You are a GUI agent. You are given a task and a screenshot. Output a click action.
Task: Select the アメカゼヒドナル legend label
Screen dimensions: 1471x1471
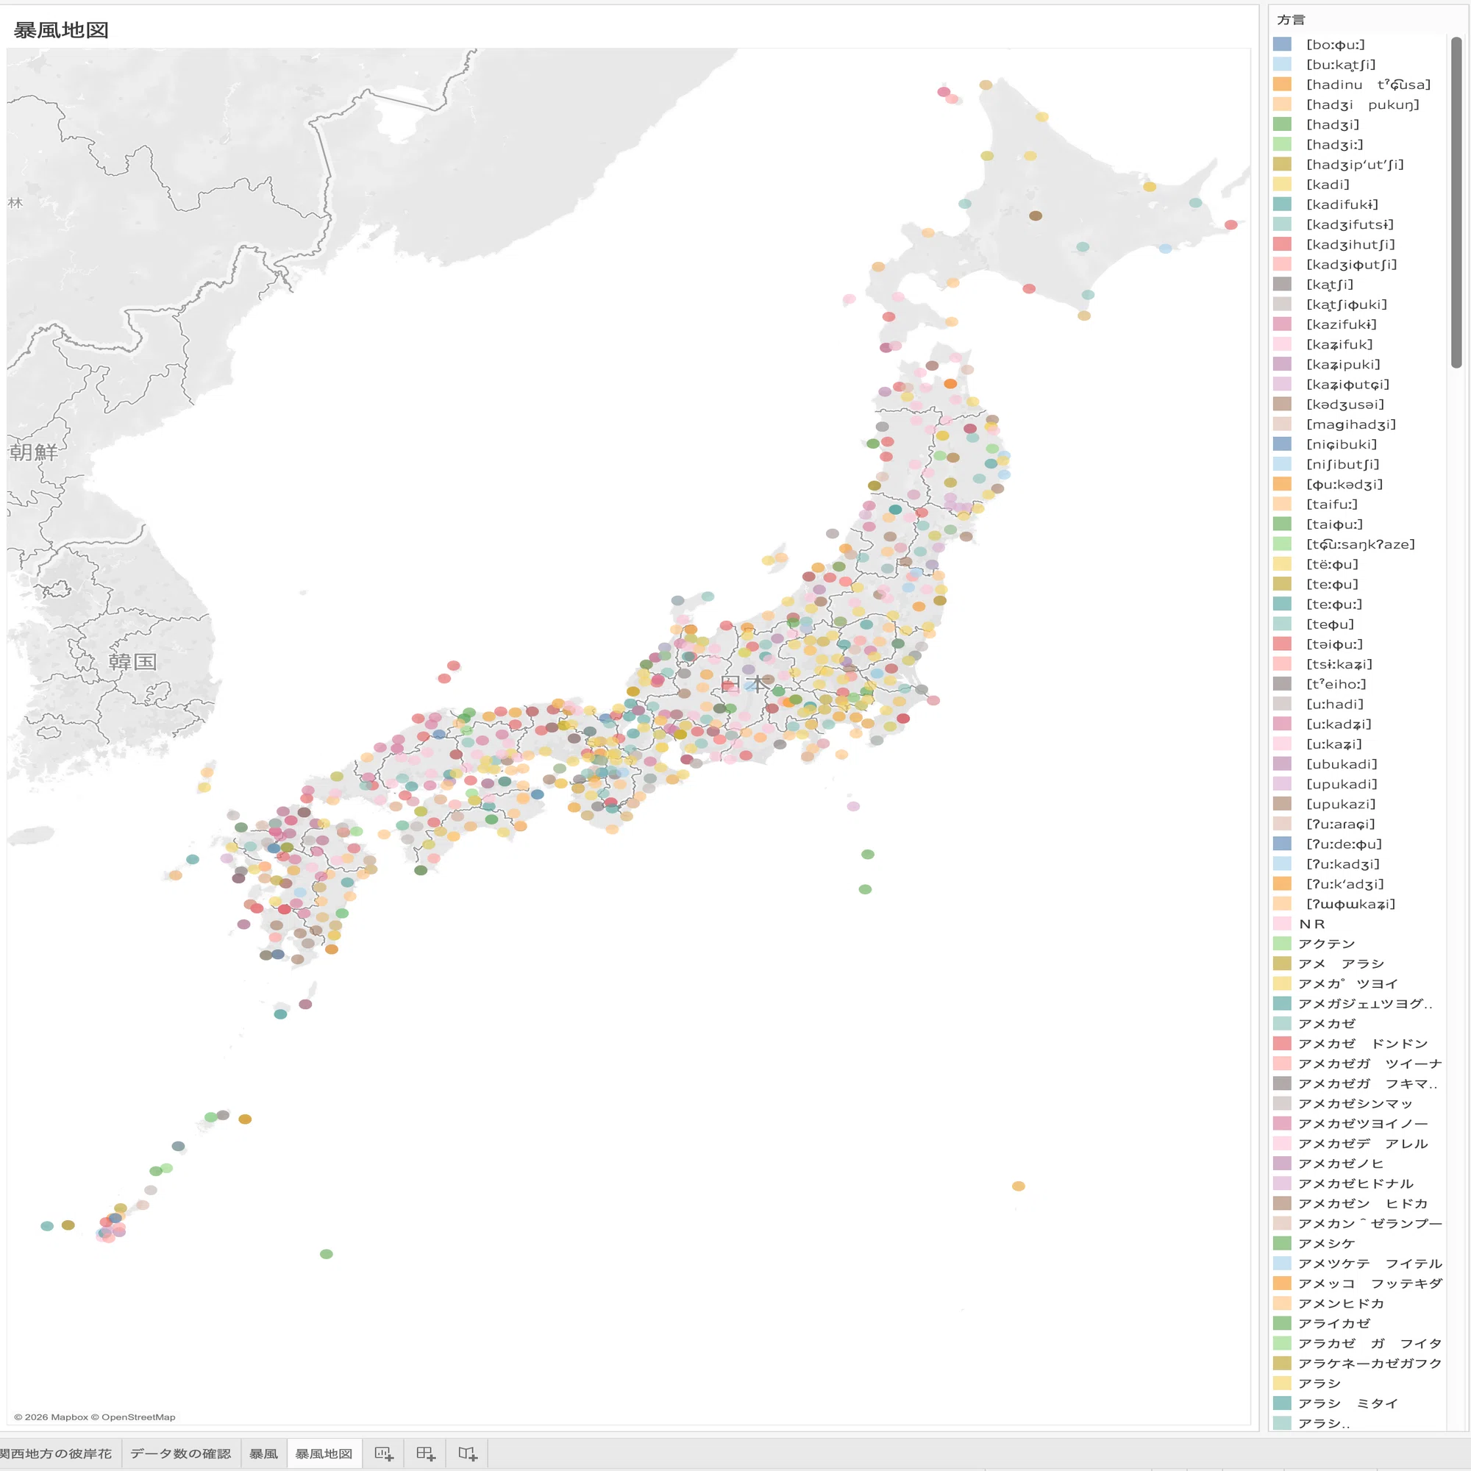(x=1356, y=1184)
